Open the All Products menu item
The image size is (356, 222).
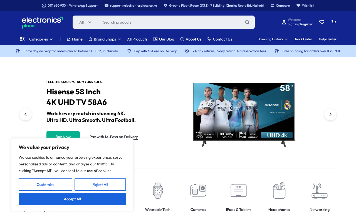pos(137,39)
